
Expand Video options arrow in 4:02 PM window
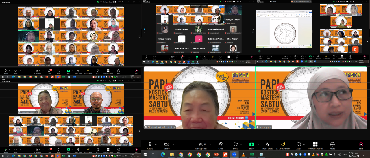point(20,70)
